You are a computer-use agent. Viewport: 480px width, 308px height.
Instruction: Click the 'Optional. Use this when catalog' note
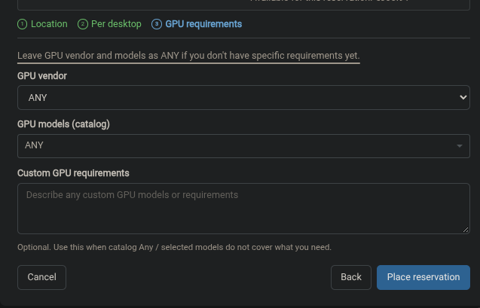point(175,247)
